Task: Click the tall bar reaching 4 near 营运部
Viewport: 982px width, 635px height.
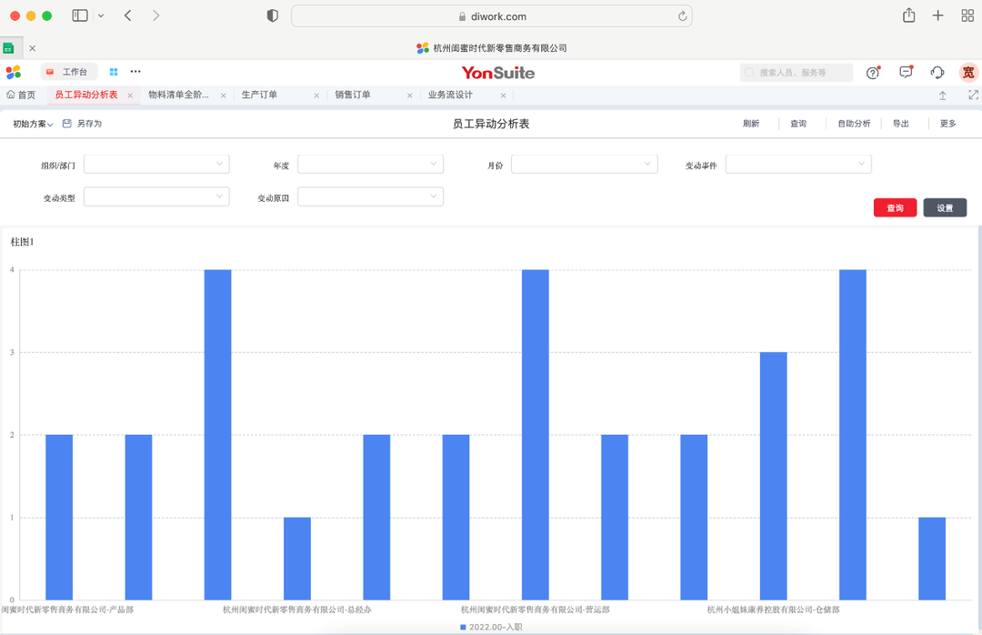Action: pyautogui.click(x=535, y=435)
